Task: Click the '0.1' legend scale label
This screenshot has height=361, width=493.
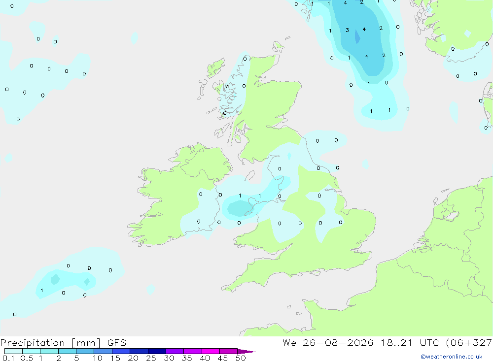Action: (x=8, y=358)
